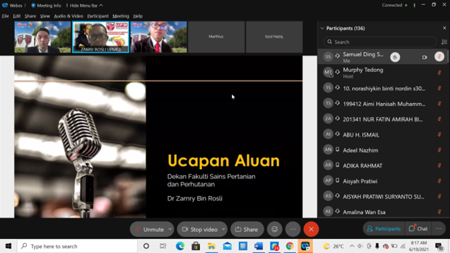The height and width of the screenshot is (253, 450).
Task: Click AR avatar of ADIKA RAHMAT
Action: 328,165
